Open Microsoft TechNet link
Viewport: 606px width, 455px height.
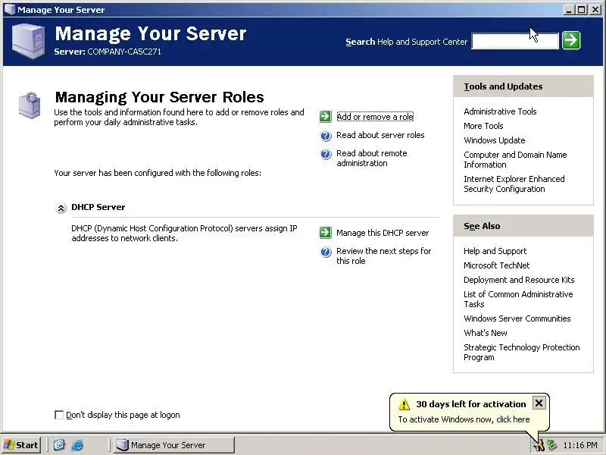[x=496, y=265]
